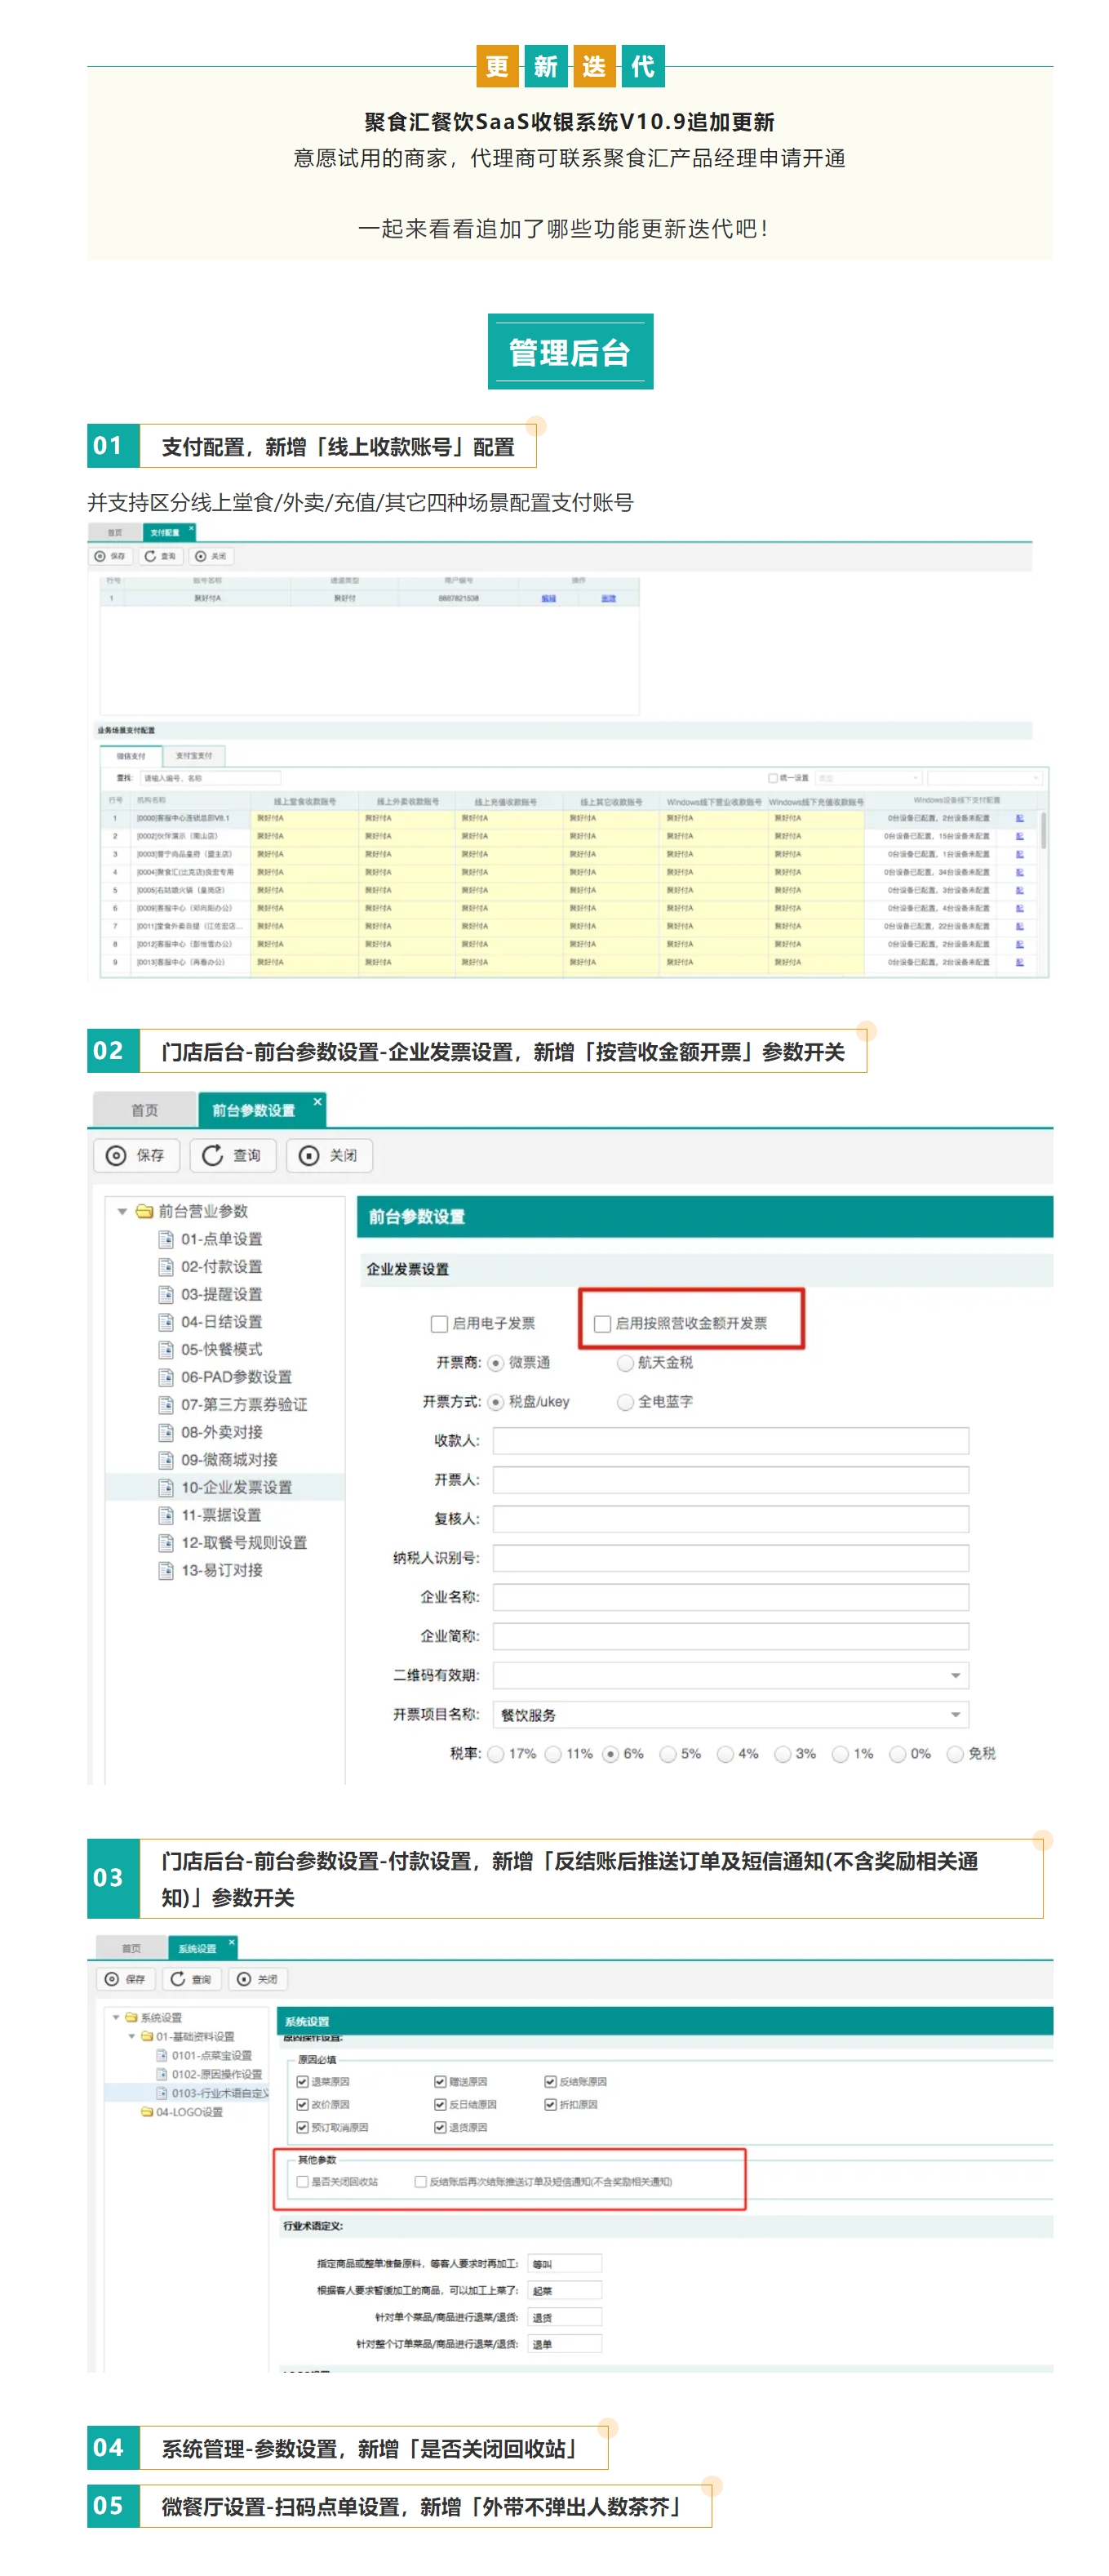Image resolution: width=1109 pixels, height=2576 pixels.
Task: Click the save icon in 前台参数设置 toolbar
Action: click(x=117, y=1155)
